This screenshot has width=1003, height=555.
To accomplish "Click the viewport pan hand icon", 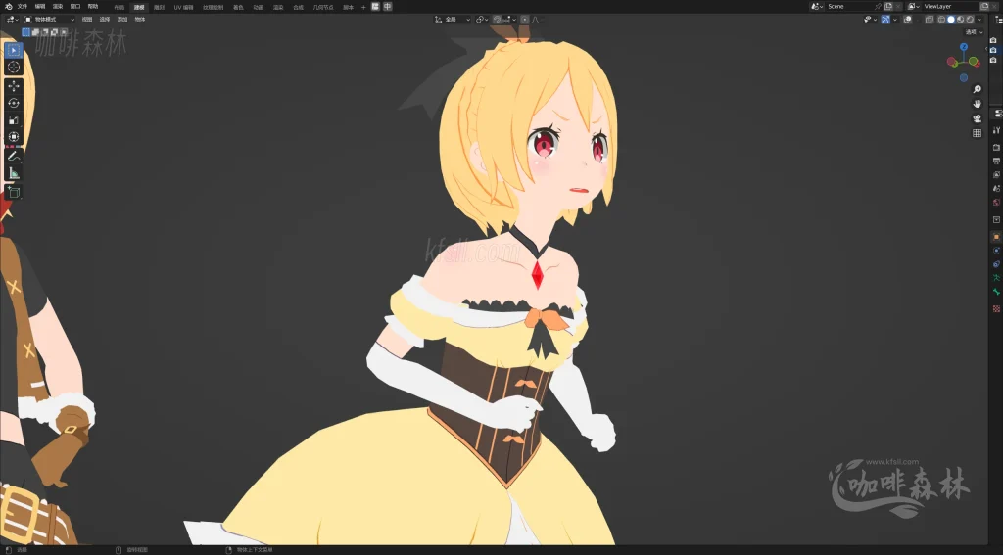I will [x=977, y=104].
